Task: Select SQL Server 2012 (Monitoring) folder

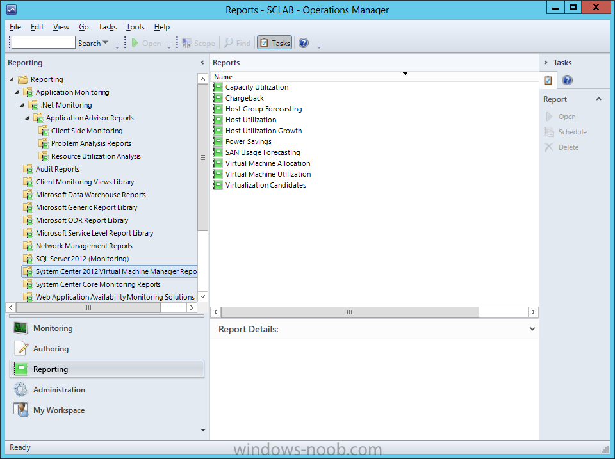Action: (x=76, y=259)
